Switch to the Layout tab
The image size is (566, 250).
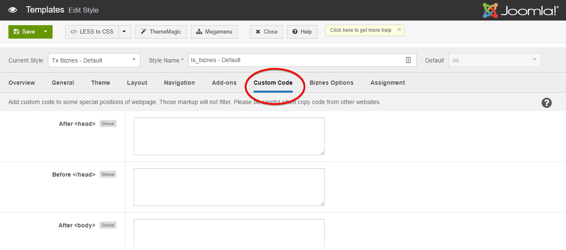coord(137,83)
